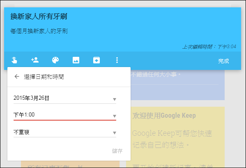
Task: Open the repeat dropdown 不重複
Action: (65, 132)
